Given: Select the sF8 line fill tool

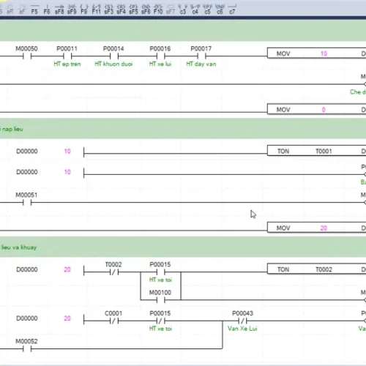Looking at the screenshot, I should pos(59,9).
